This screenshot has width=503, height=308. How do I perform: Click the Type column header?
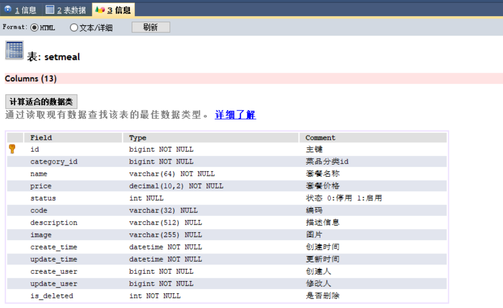tap(211, 138)
